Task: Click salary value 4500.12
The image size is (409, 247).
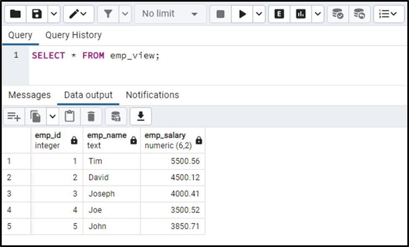Action: [x=173, y=177]
